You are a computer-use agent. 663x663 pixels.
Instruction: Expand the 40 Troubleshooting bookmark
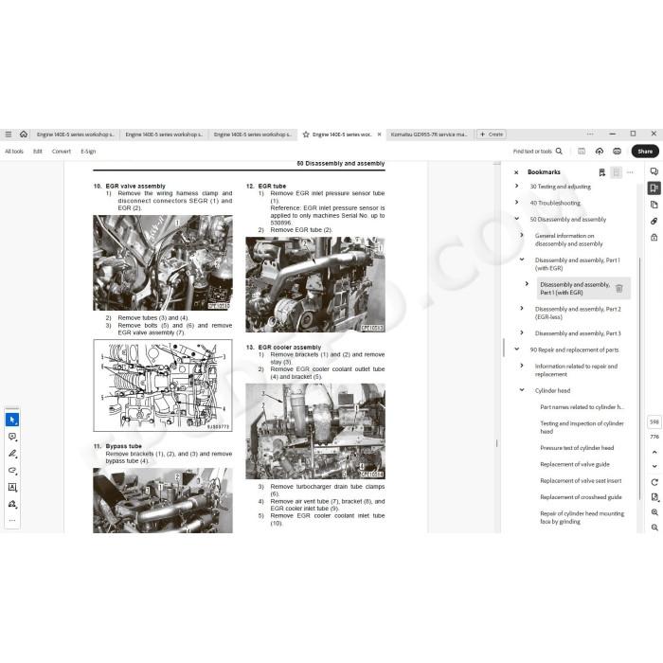[517, 203]
